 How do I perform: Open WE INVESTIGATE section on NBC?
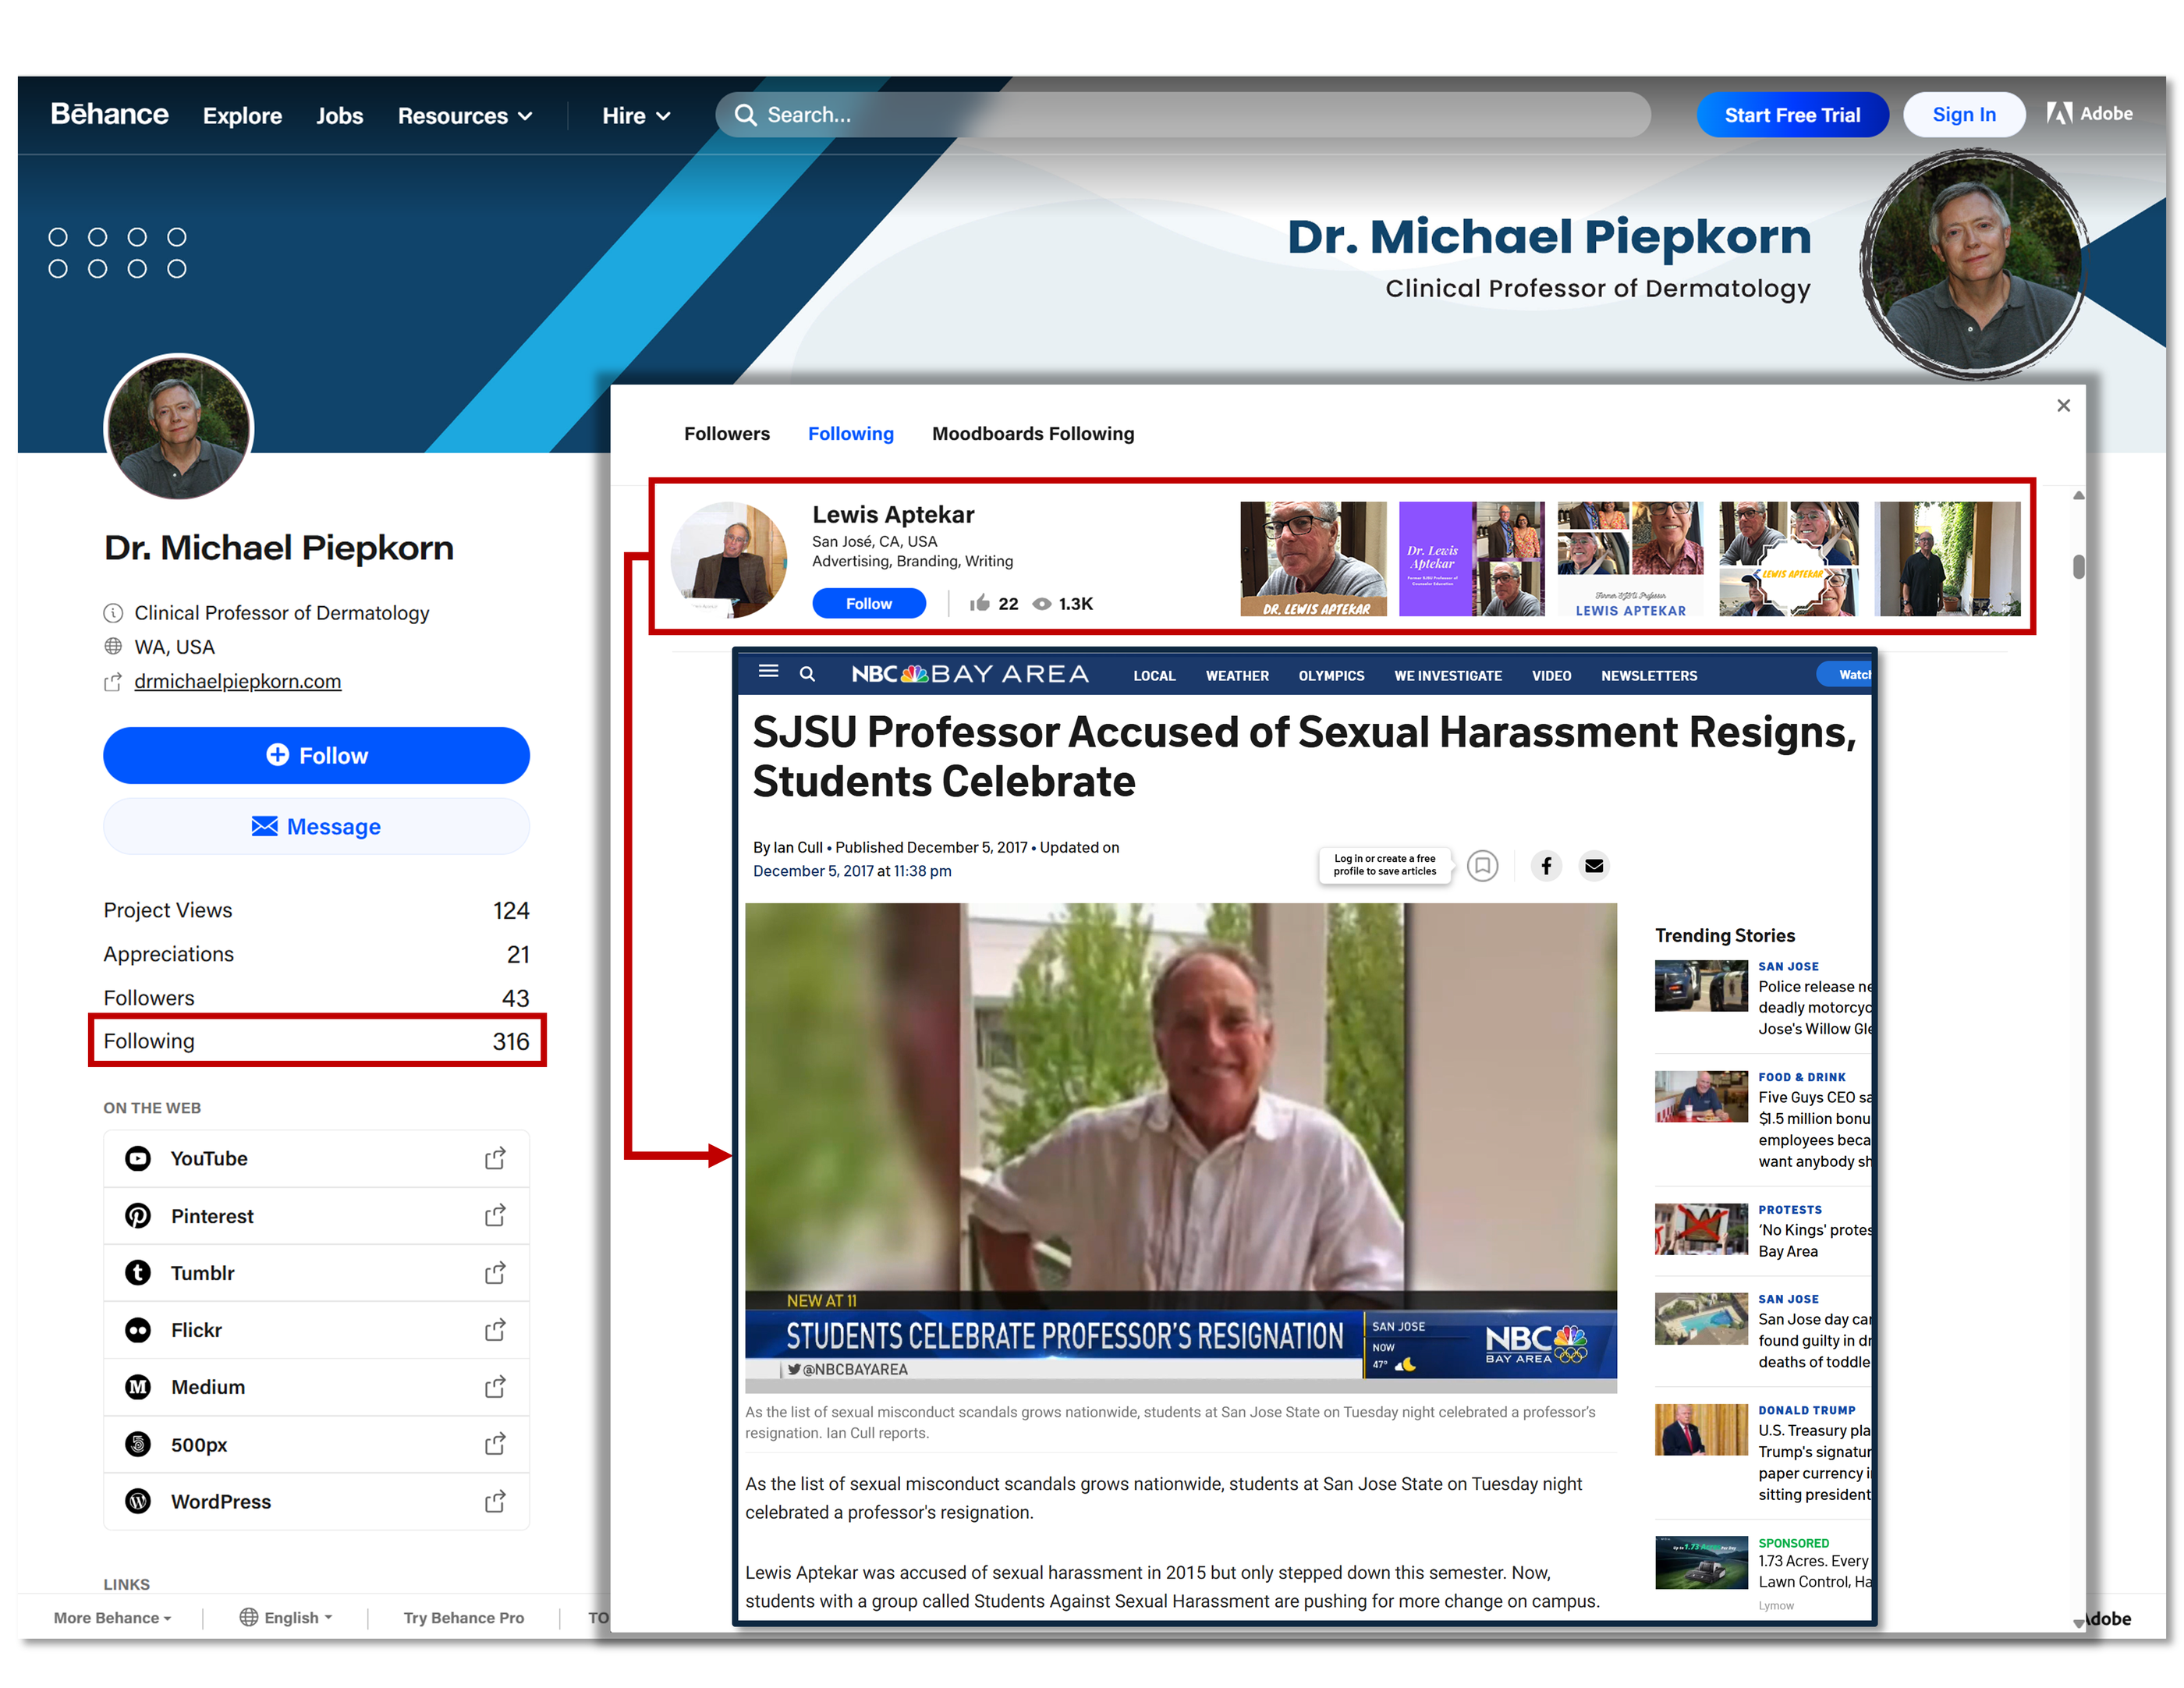[x=1448, y=676]
